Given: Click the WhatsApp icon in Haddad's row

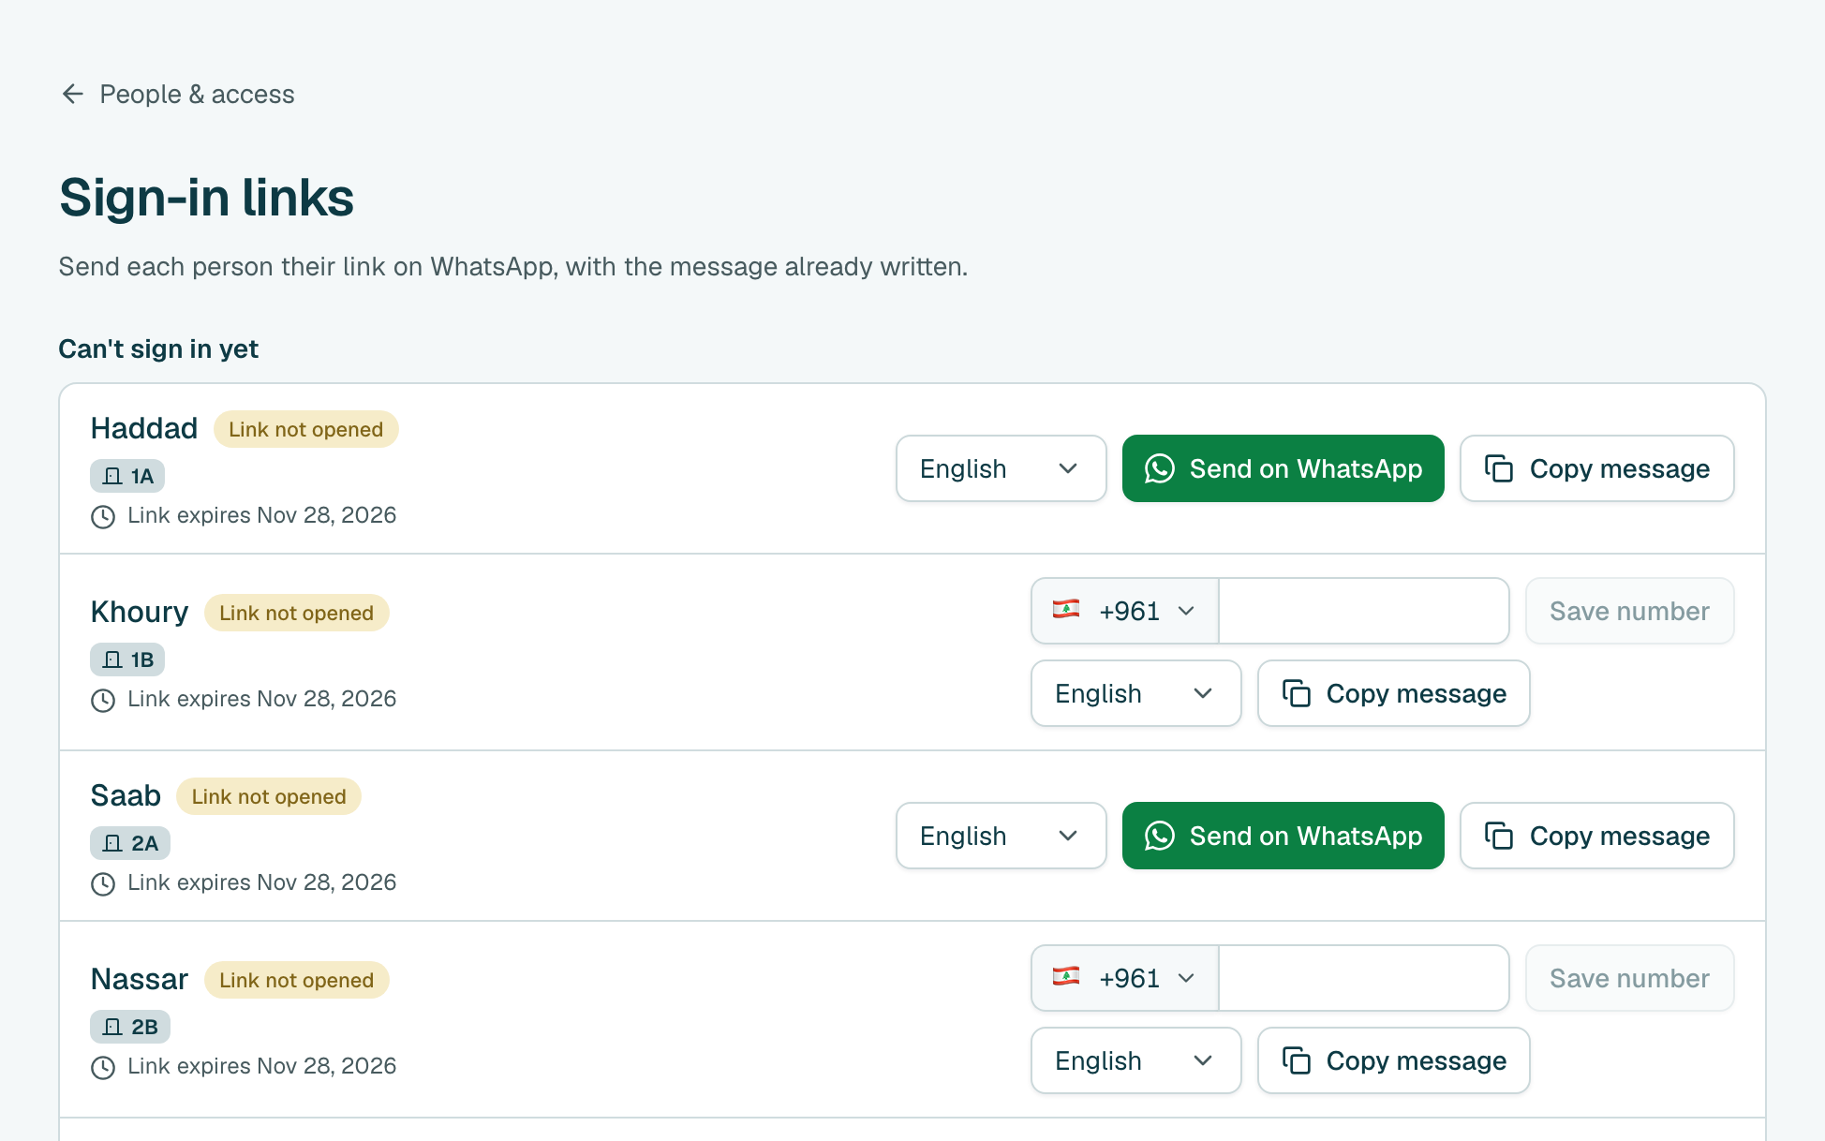Looking at the screenshot, I should tap(1159, 468).
